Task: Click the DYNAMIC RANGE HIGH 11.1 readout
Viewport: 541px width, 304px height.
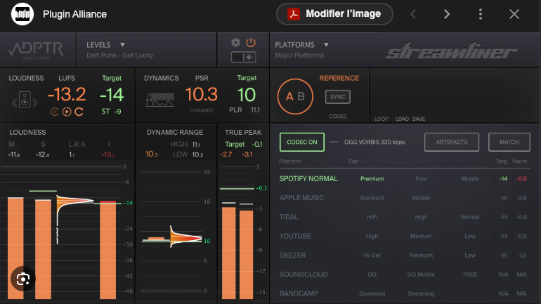Action: (x=185, y=144)
